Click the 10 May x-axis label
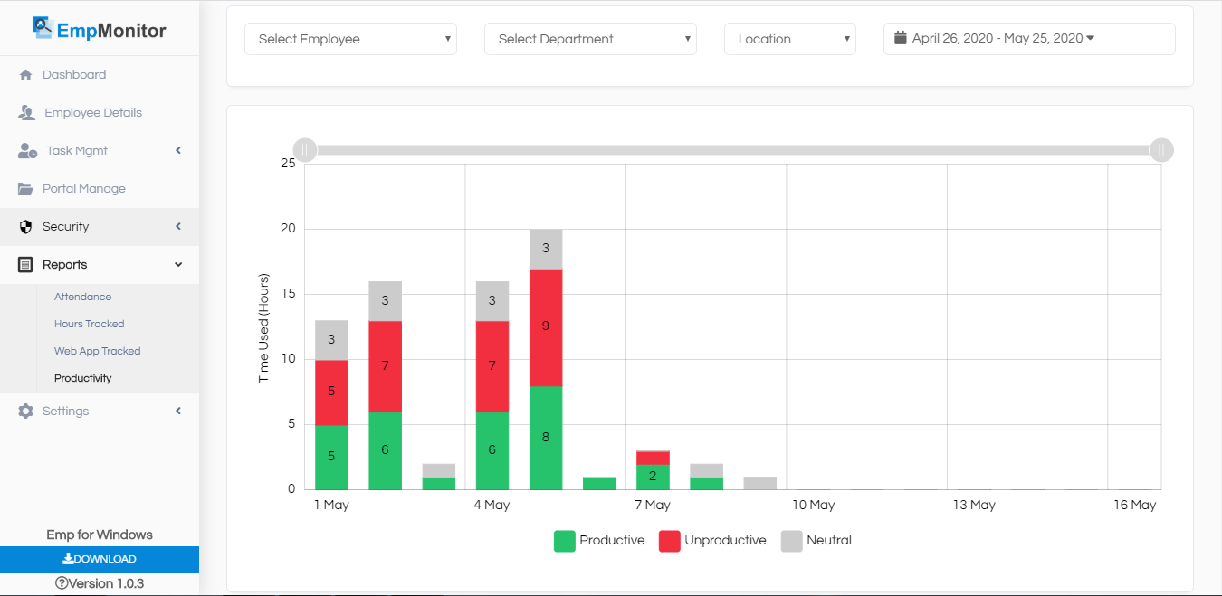Viewport: 1222px width, 596px height. click(813, 505)
